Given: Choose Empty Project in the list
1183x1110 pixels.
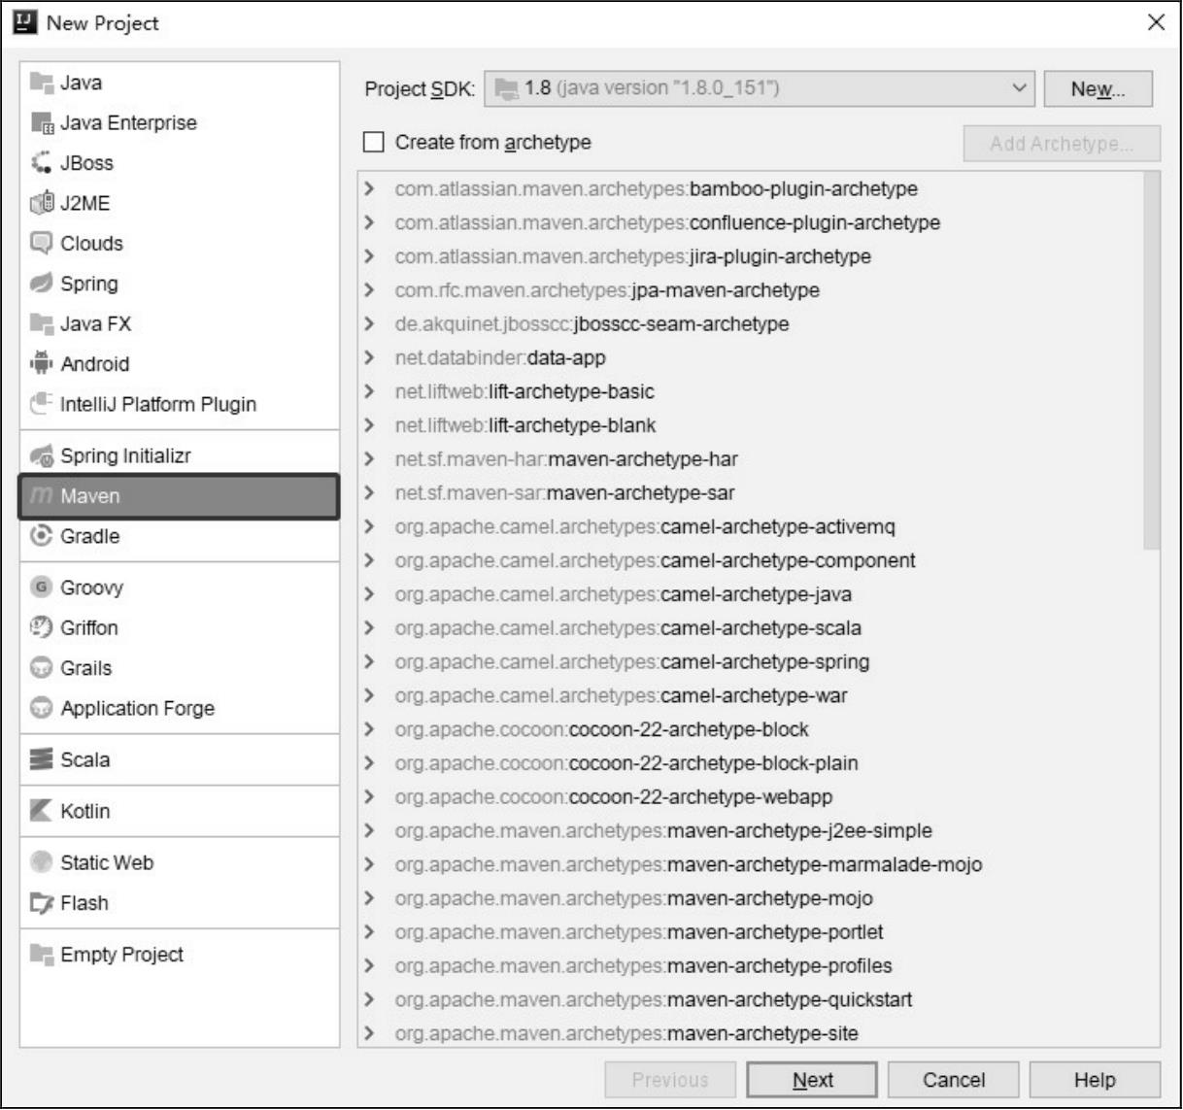Looking at the screenshot, I should 121,955.
